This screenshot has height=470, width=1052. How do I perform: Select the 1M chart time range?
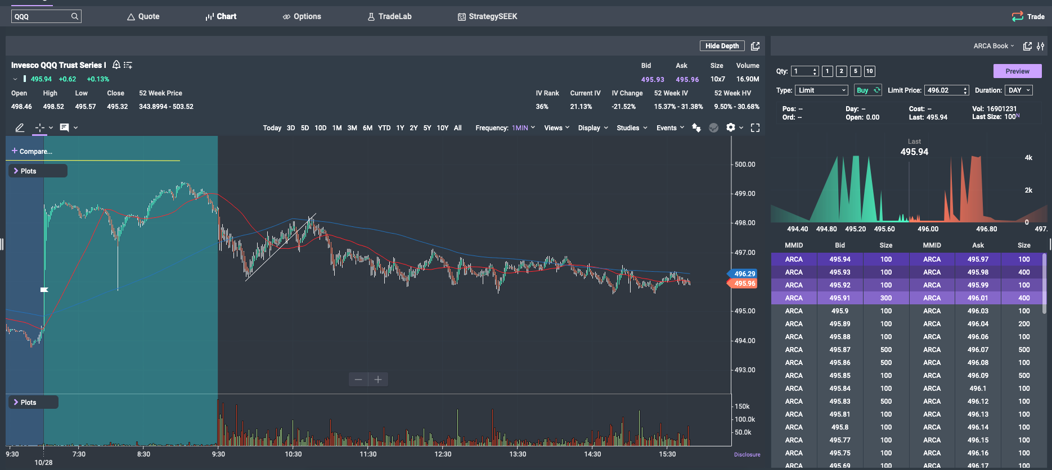pyautogui.click(x=337, y=128)
